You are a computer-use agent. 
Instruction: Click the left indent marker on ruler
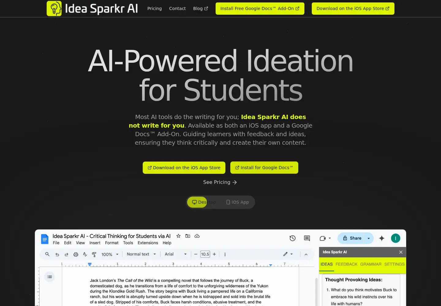click(90, 264)
